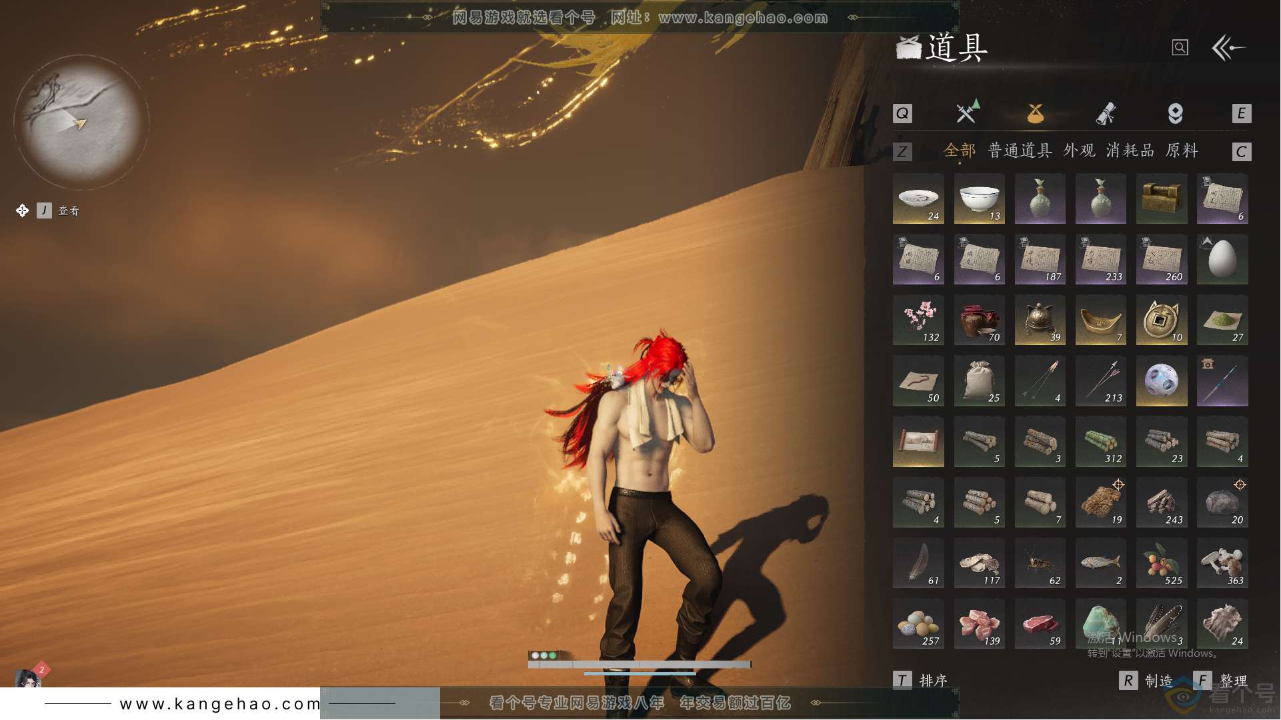Select the paper note item count 260
The width and height of the screenshot is (1281, 720).
click(x=1162, y=259)
